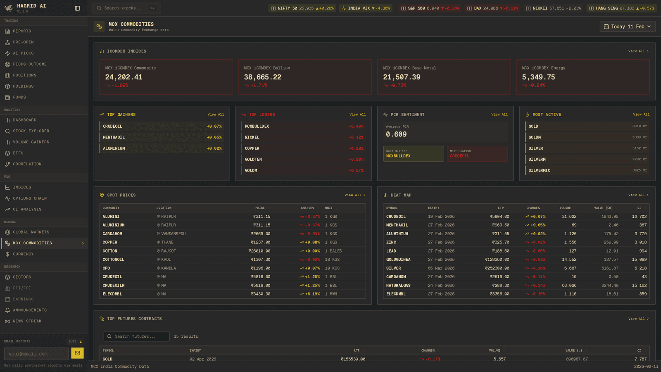Open News Stream broadcast icon

(x=7, y=321)
